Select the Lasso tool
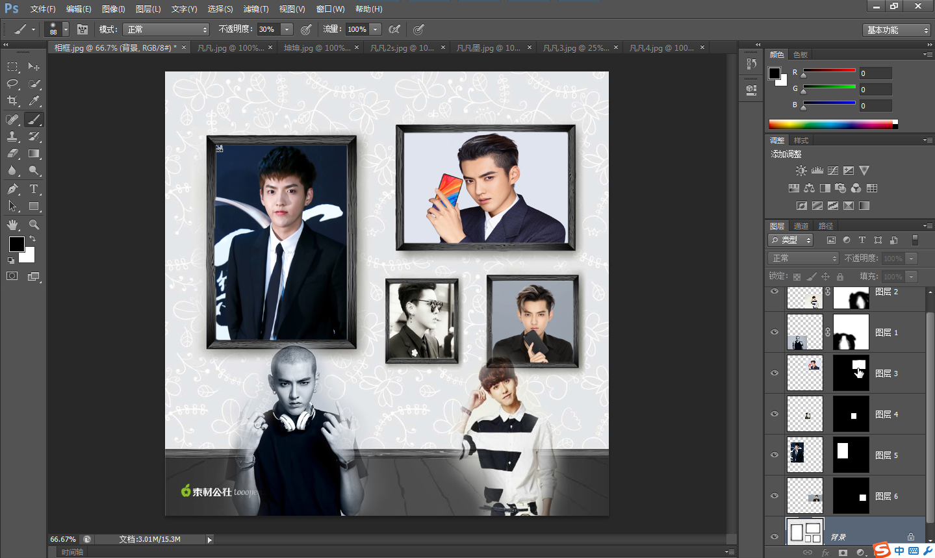The image size is (935, 558). point(12,84)
